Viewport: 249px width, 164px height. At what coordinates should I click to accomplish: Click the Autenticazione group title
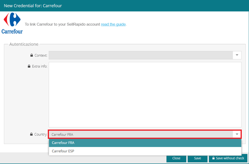24,44
